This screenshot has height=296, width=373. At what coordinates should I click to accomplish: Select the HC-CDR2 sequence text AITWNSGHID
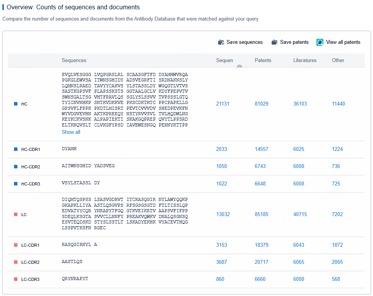[x=76, y=166]
